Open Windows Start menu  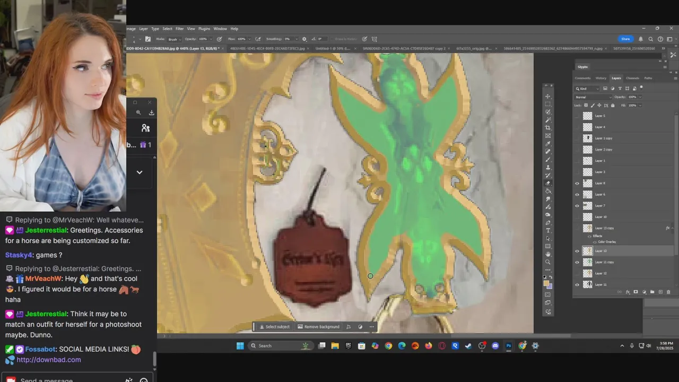pos(240,346)
